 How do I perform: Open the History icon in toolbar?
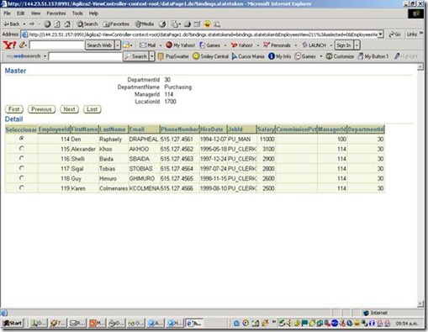pos(162,24)
